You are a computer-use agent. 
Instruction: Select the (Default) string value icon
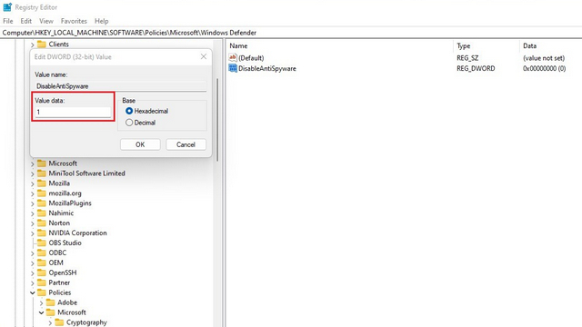click(x=233, y=57)
